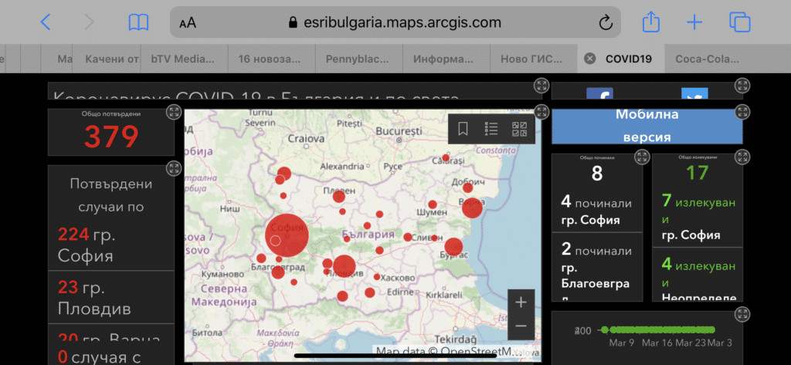Zoom out on the map
Viewport: 791px width, 365px height.
(521, 326)
